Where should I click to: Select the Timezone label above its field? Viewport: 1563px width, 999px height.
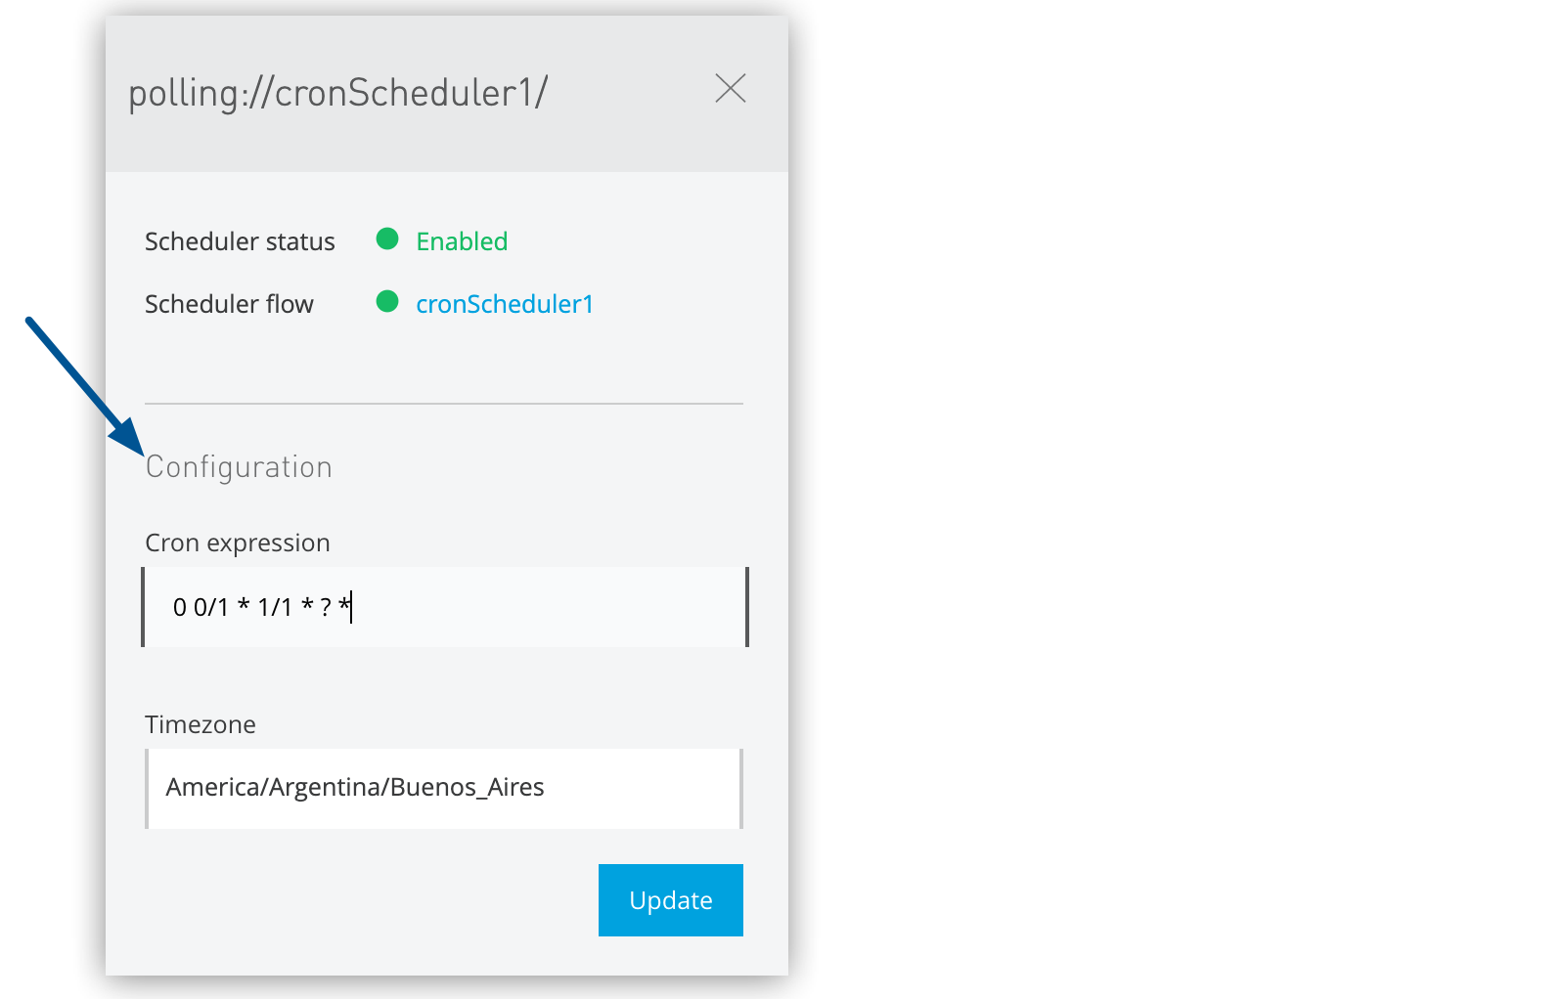click(x=201, y=723)
